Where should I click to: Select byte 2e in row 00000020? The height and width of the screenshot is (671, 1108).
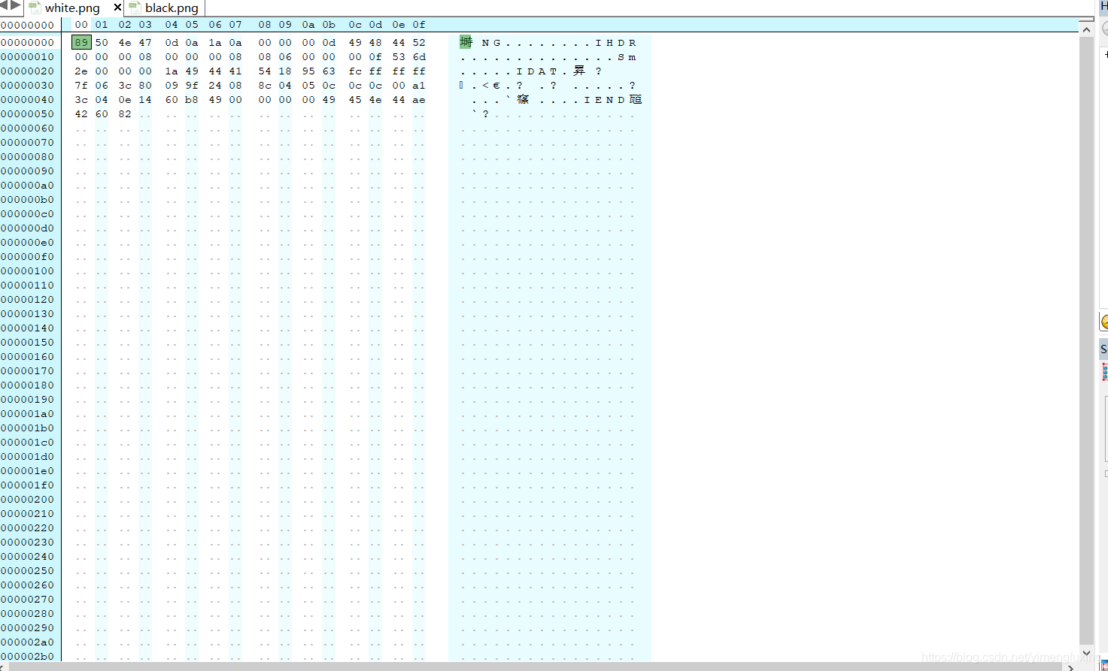pos(81,71)
